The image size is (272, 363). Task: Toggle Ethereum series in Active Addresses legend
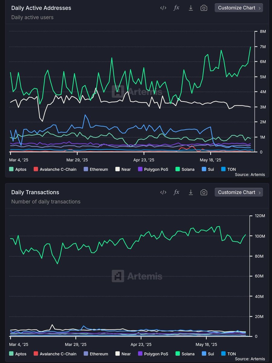tap(96, 169)
